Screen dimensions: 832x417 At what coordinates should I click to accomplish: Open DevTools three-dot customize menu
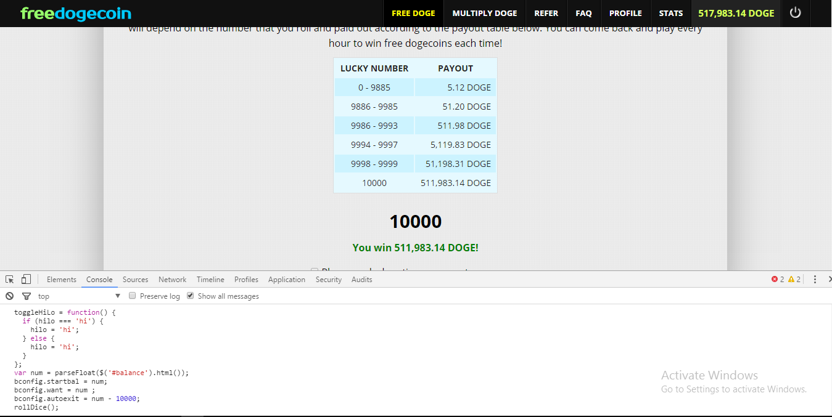[815, 279]
